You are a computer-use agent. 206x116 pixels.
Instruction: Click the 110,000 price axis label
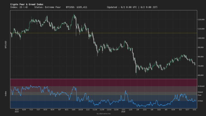[x=201, y=29]
